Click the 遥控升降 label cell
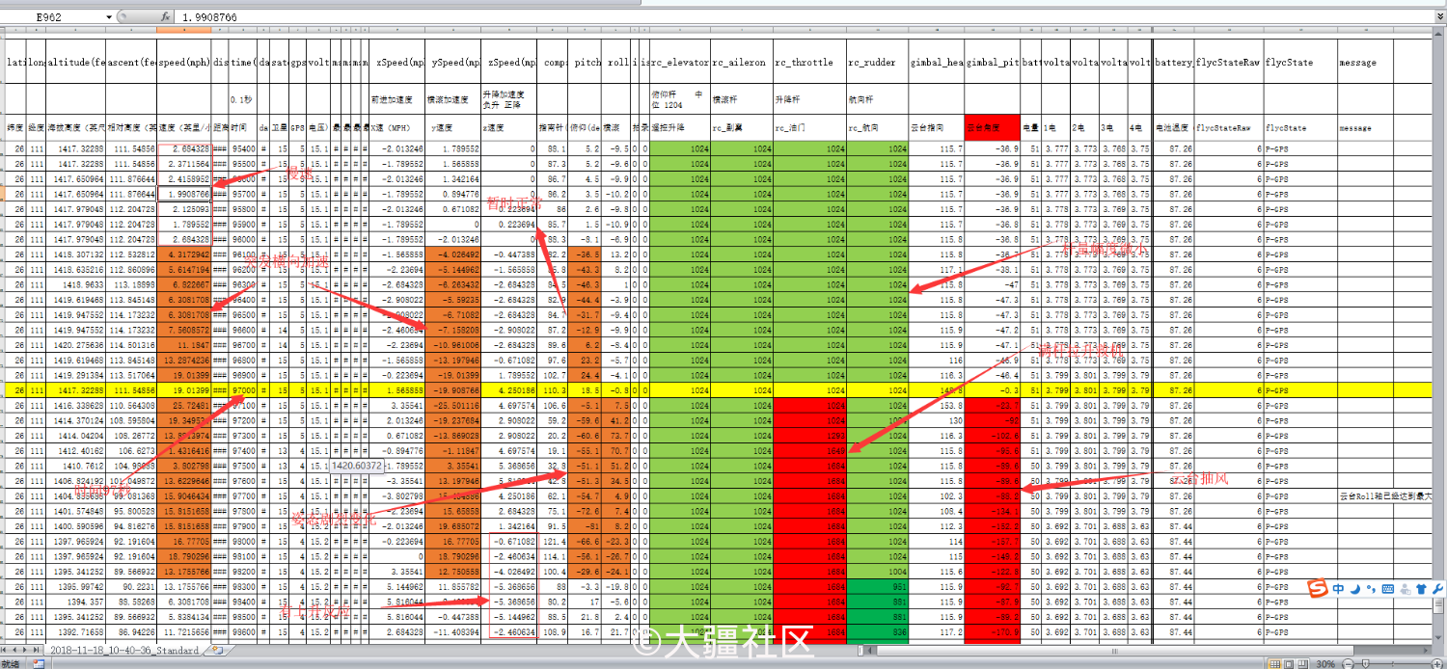 (680, 126)
